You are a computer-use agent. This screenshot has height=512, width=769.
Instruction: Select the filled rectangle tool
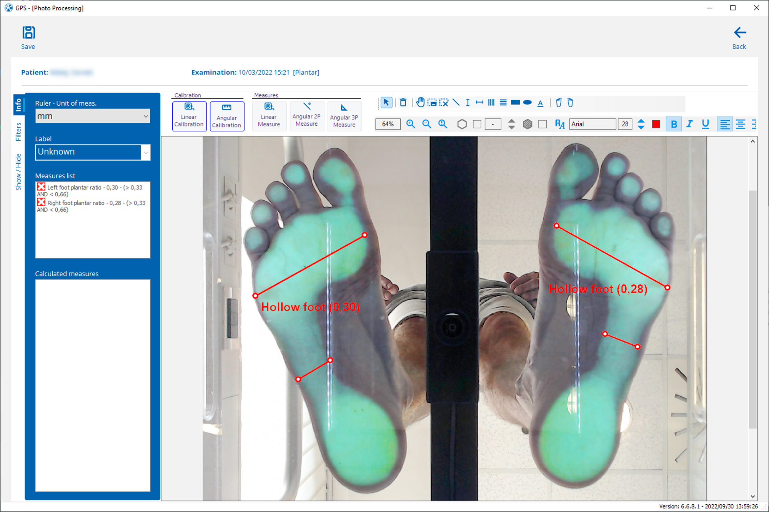pyautogui.click(x=515, y=103)
